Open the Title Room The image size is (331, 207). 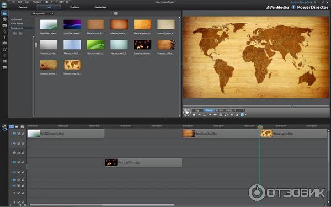click(x=4, y=37)
